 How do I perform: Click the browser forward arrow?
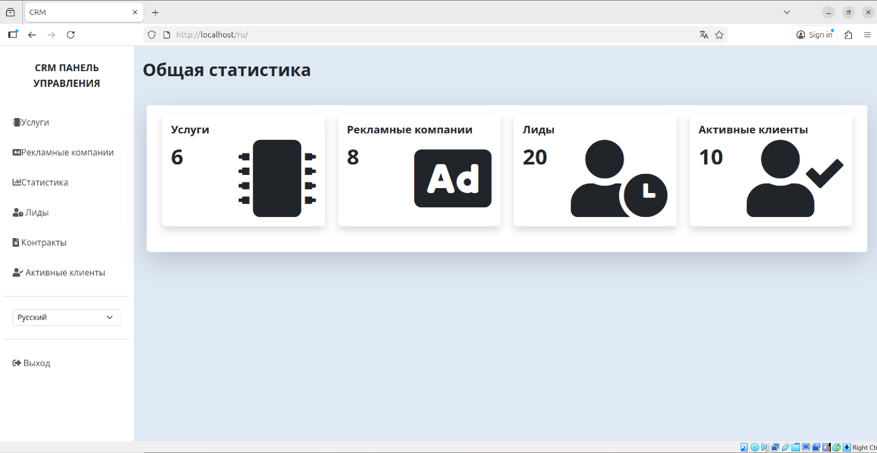tap(52, 35)
